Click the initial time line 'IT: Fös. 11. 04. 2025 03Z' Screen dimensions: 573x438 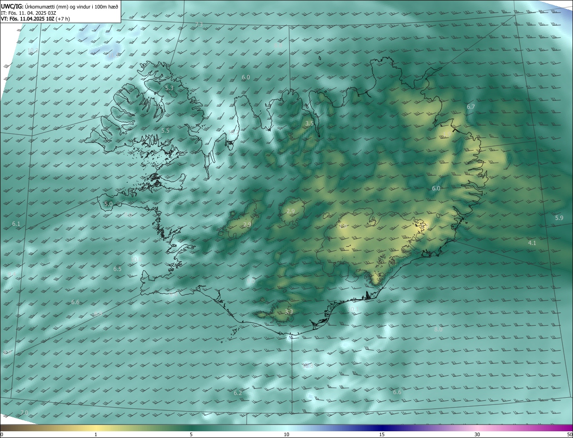28,13
